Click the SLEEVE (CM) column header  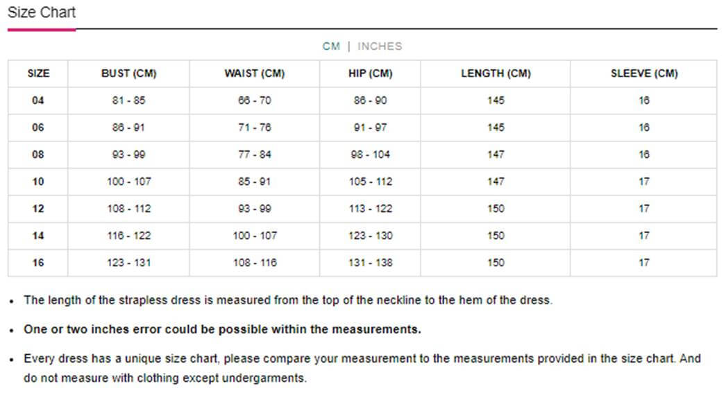(x=644, y=73)
